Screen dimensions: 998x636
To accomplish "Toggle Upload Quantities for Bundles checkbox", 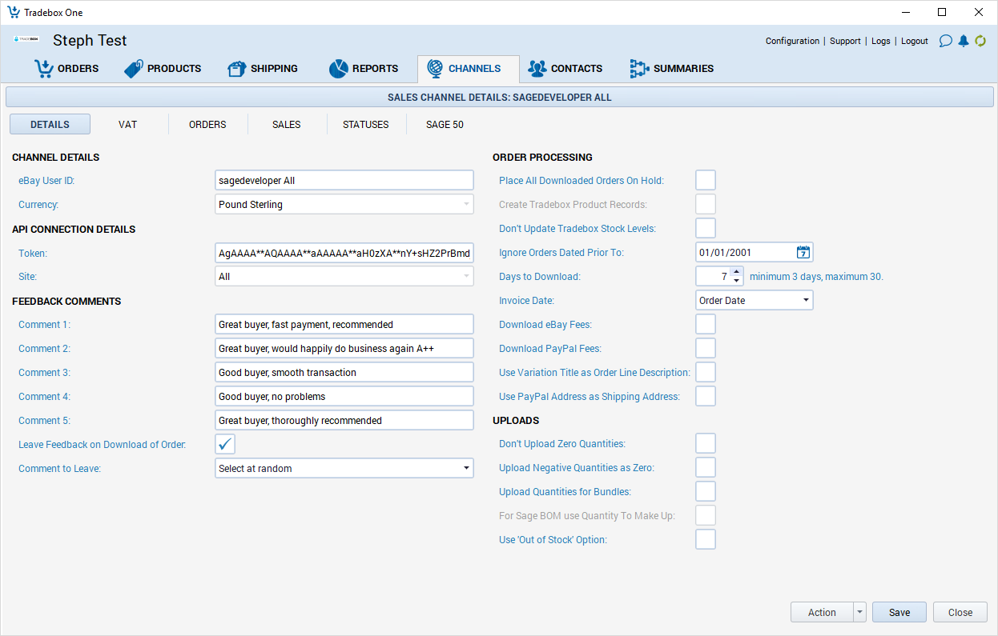I will pos(706,491).
